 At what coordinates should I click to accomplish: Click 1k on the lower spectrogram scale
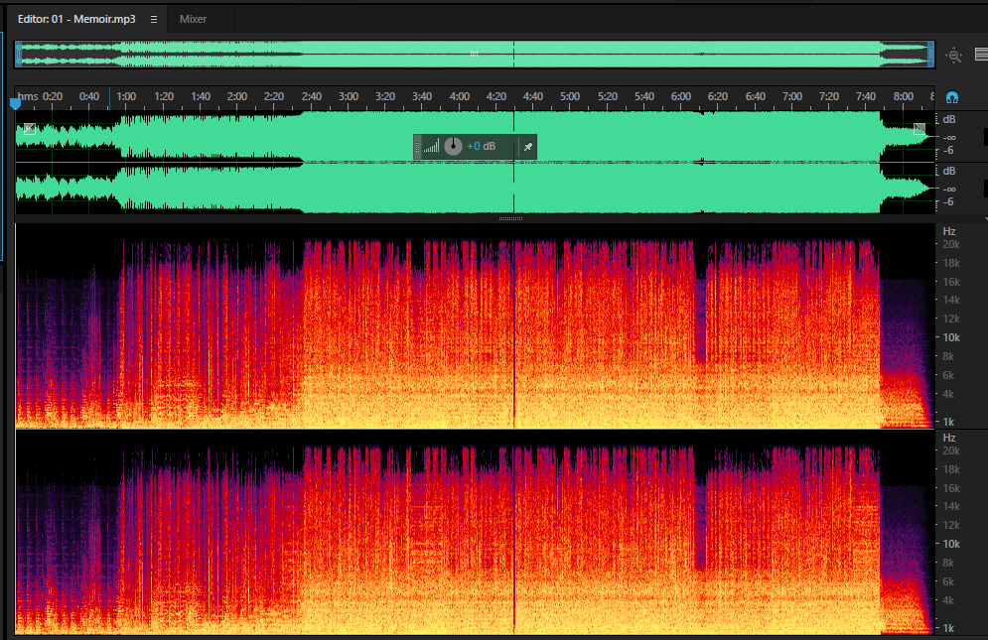tap(948, 629)
